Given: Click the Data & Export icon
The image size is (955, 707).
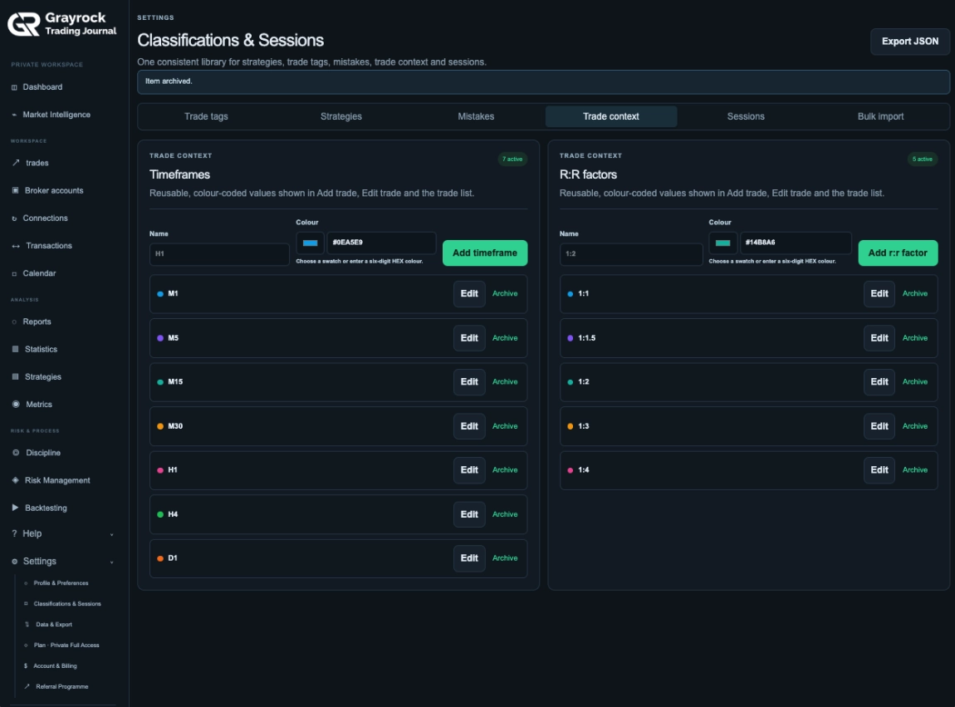Looking at the screenshot, I should (27, 624).
